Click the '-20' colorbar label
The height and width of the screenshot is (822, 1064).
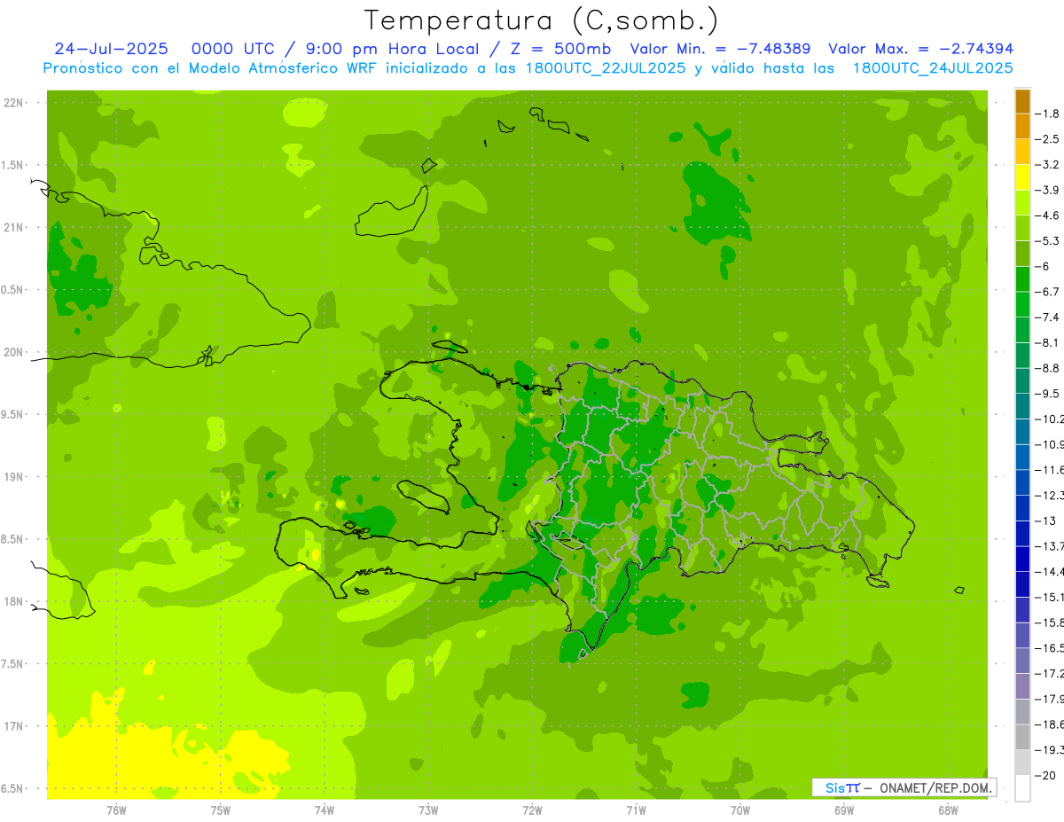point(1046,776)
